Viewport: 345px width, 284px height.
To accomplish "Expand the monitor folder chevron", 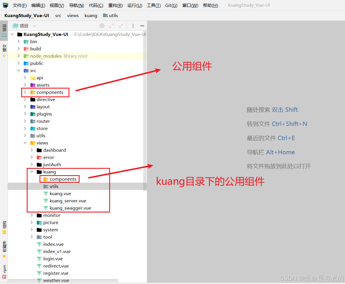I will pyautogui.click(x=32, y=215).
